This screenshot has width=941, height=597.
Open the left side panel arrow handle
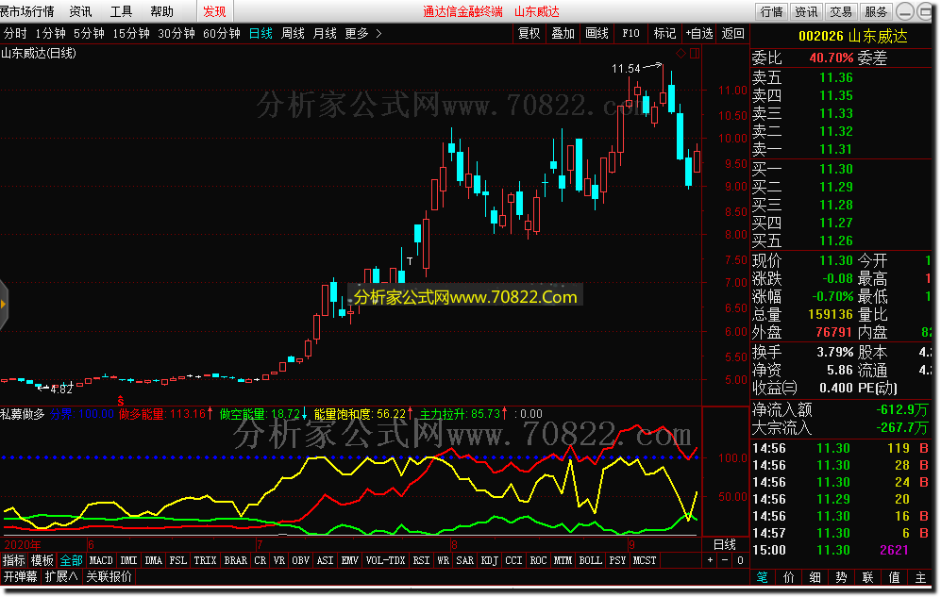4,305
